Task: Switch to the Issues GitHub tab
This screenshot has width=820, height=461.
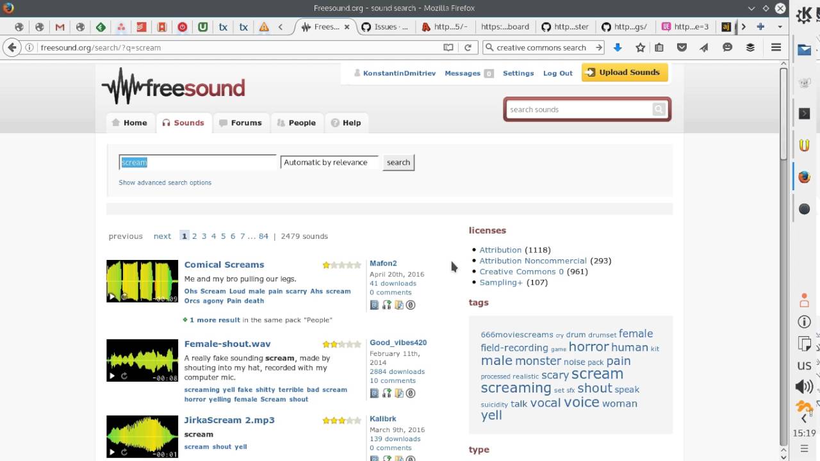Action: point(384,27)
